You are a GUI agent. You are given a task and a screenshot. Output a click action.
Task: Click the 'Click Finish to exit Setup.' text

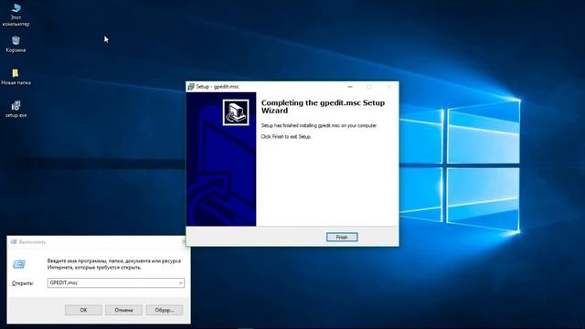[x=286, y=137]
